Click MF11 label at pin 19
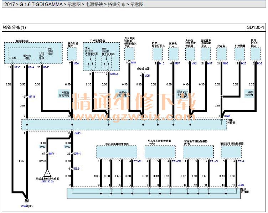Viewport: 268px width, 213px height. [x=32, y=97]
